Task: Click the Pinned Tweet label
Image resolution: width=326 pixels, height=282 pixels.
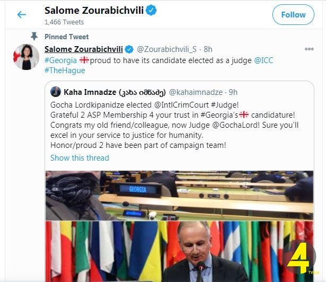Action: click(67, 37)
